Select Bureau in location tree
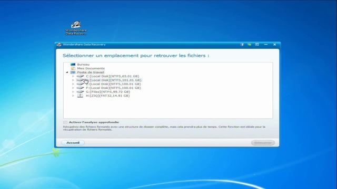This screenshot has width=337, height=189. pos(83,64)
